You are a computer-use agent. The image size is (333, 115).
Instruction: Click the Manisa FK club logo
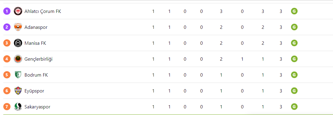(18, 43)
